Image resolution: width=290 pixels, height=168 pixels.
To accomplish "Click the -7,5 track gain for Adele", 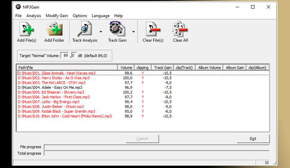I will [168, 87].
